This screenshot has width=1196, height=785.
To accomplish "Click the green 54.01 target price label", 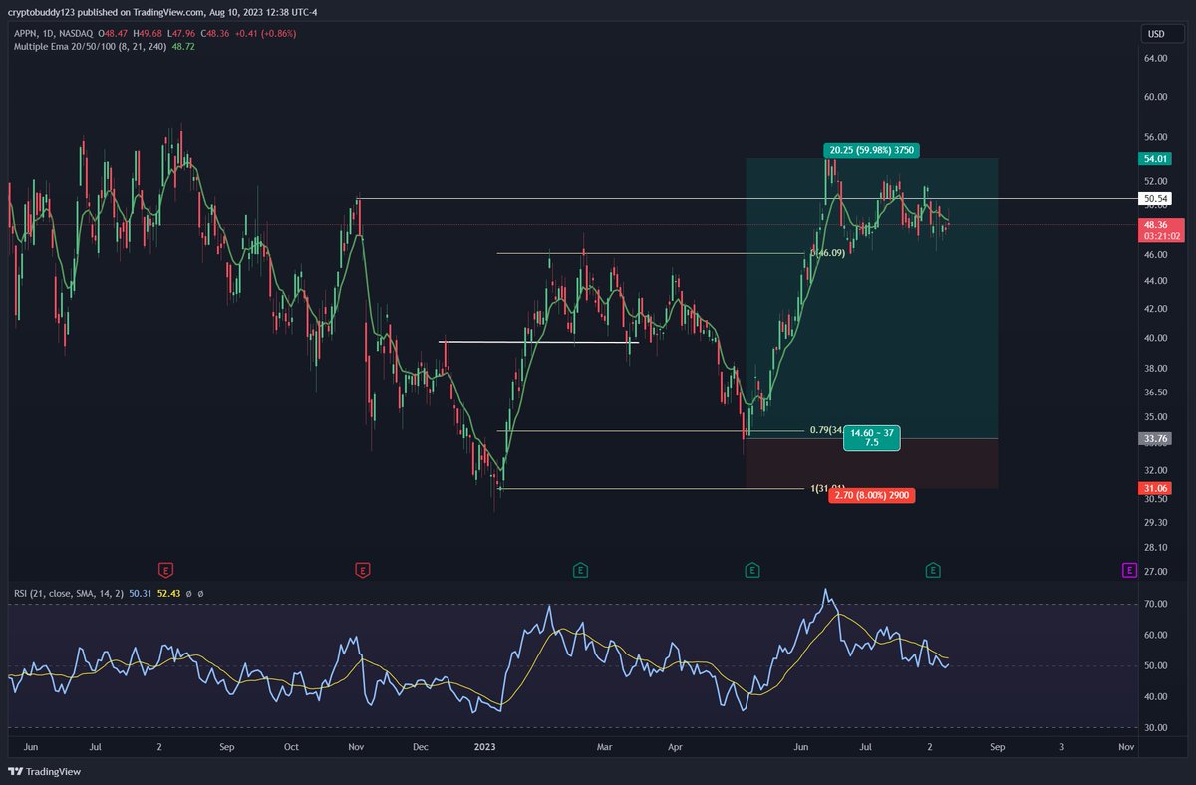I will coord(1155,158).
